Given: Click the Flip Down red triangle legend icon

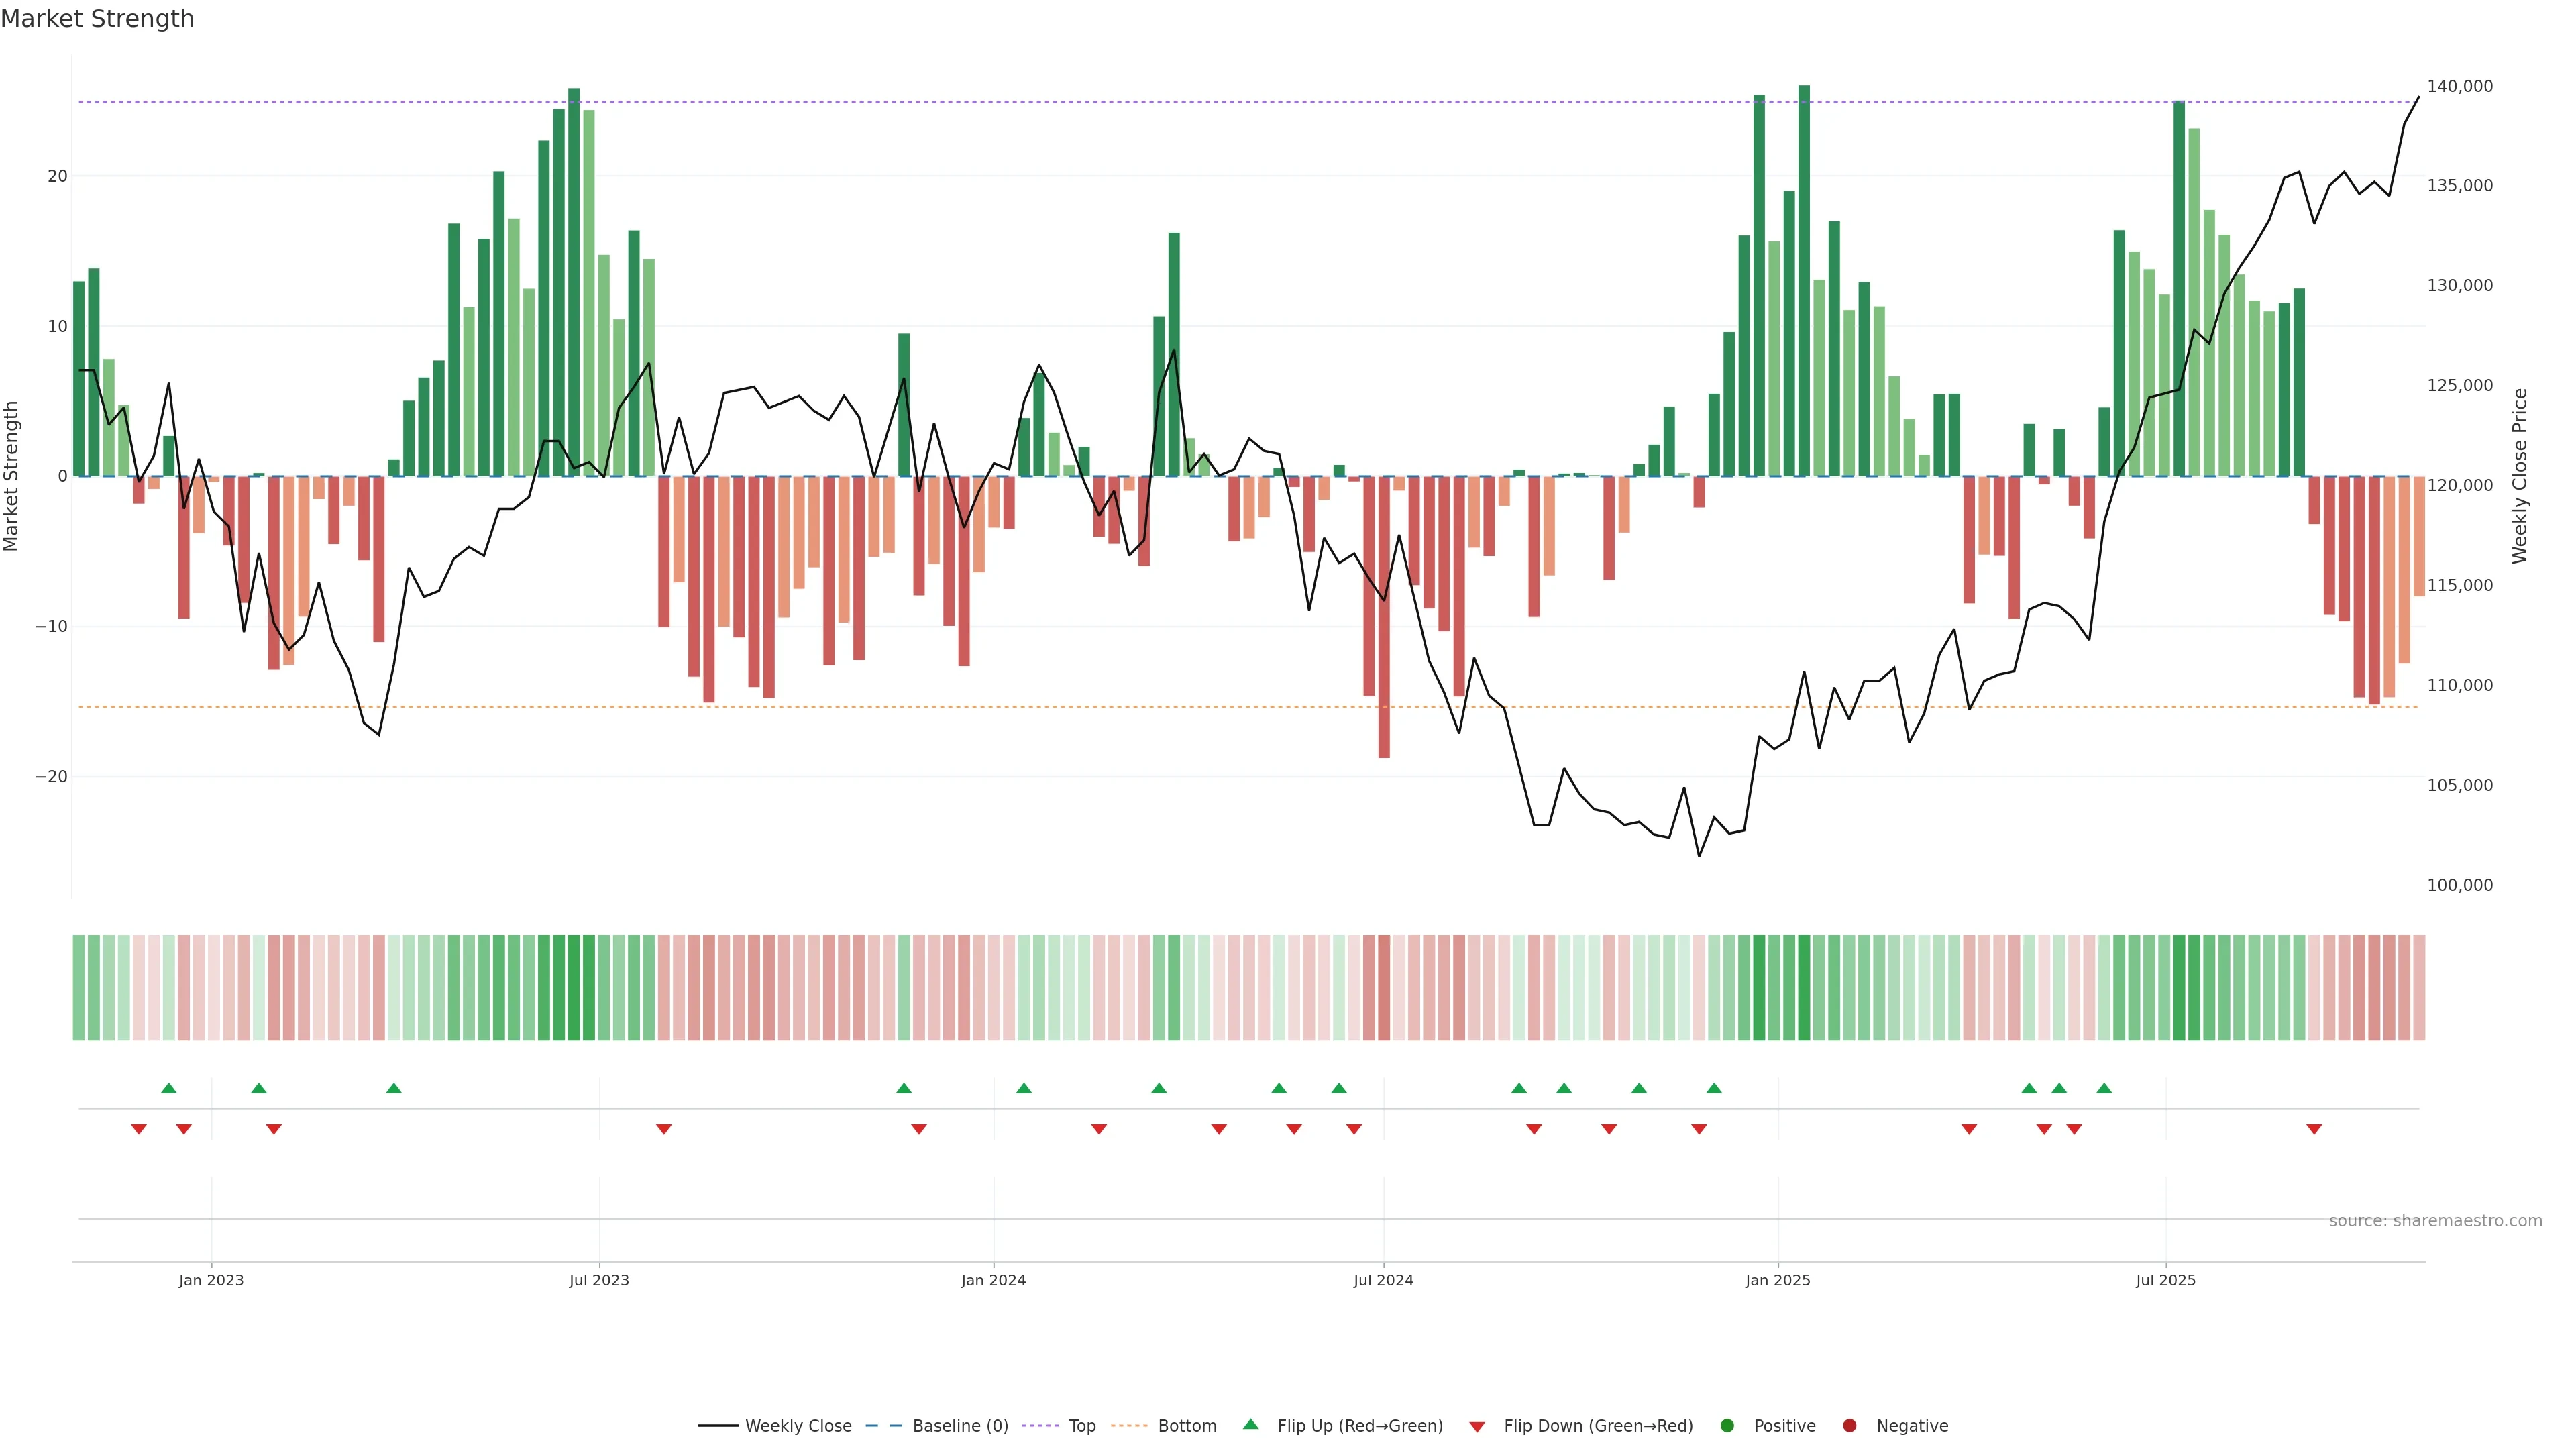Looking at the screenshot, I should [1477, 1427].
